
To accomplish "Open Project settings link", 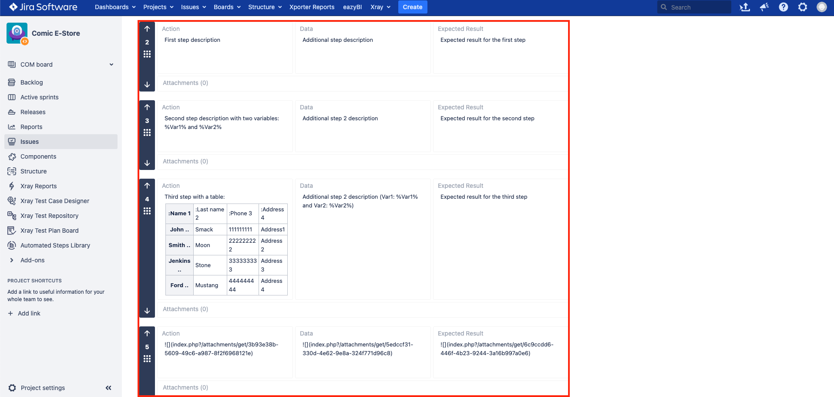I will (x=43, y=388).
